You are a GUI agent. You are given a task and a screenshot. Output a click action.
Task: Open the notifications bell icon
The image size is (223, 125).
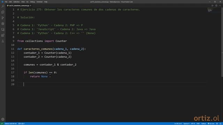(x=221, y=124)
